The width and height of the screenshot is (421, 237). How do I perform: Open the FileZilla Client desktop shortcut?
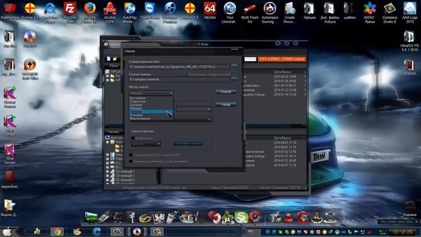(70, 12)
